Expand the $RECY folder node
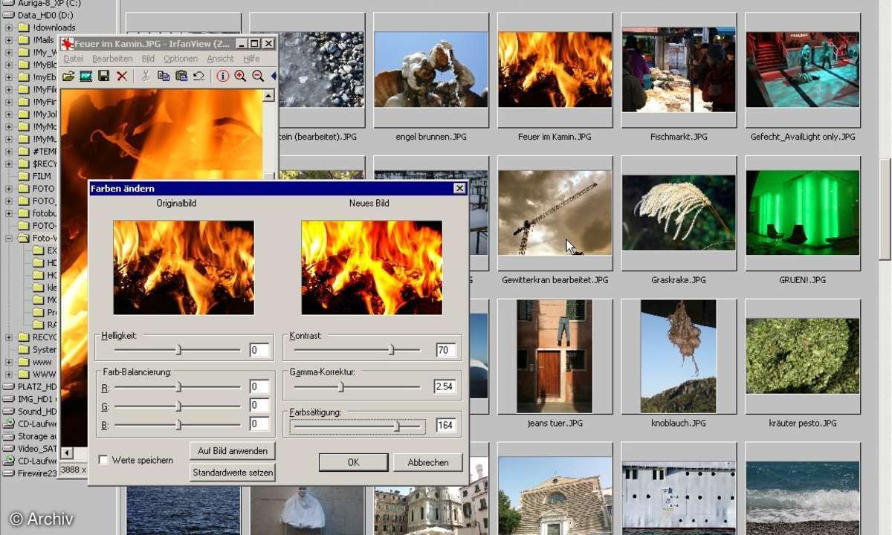The width and height of the screenshot is (892, 535). [x=9, y=163]
